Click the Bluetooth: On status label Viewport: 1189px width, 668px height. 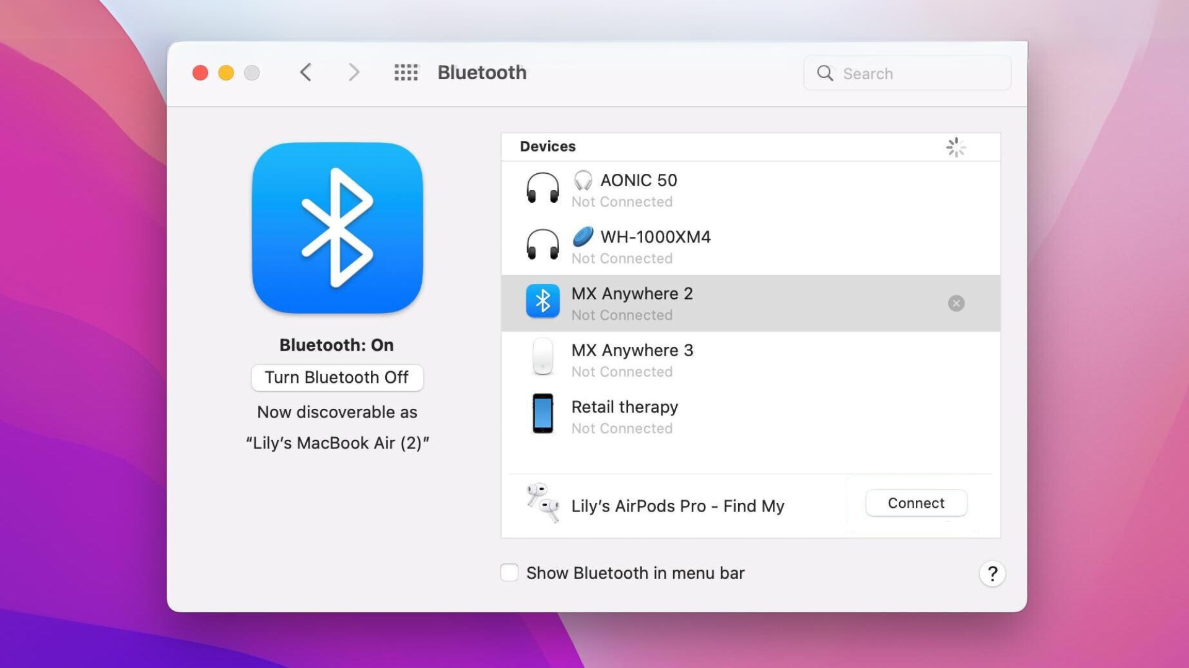pos(336,345)
